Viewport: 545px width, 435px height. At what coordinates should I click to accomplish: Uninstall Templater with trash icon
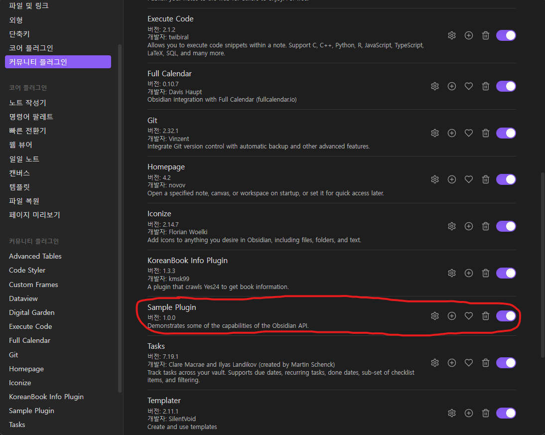[486, 413]
